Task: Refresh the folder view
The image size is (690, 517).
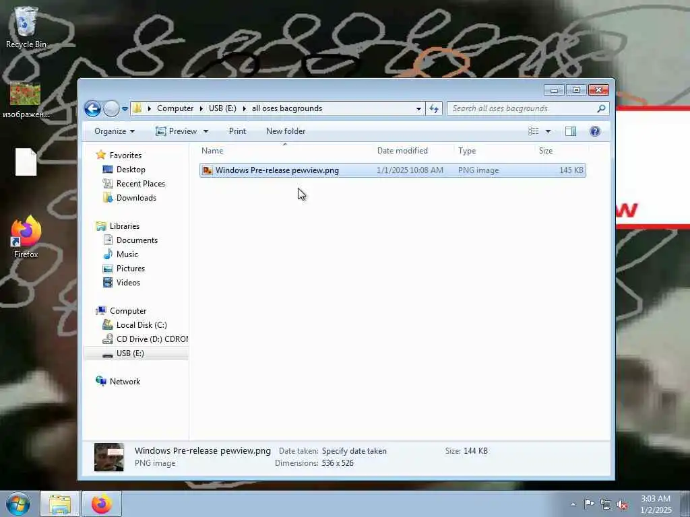Action: click(433, 108)
